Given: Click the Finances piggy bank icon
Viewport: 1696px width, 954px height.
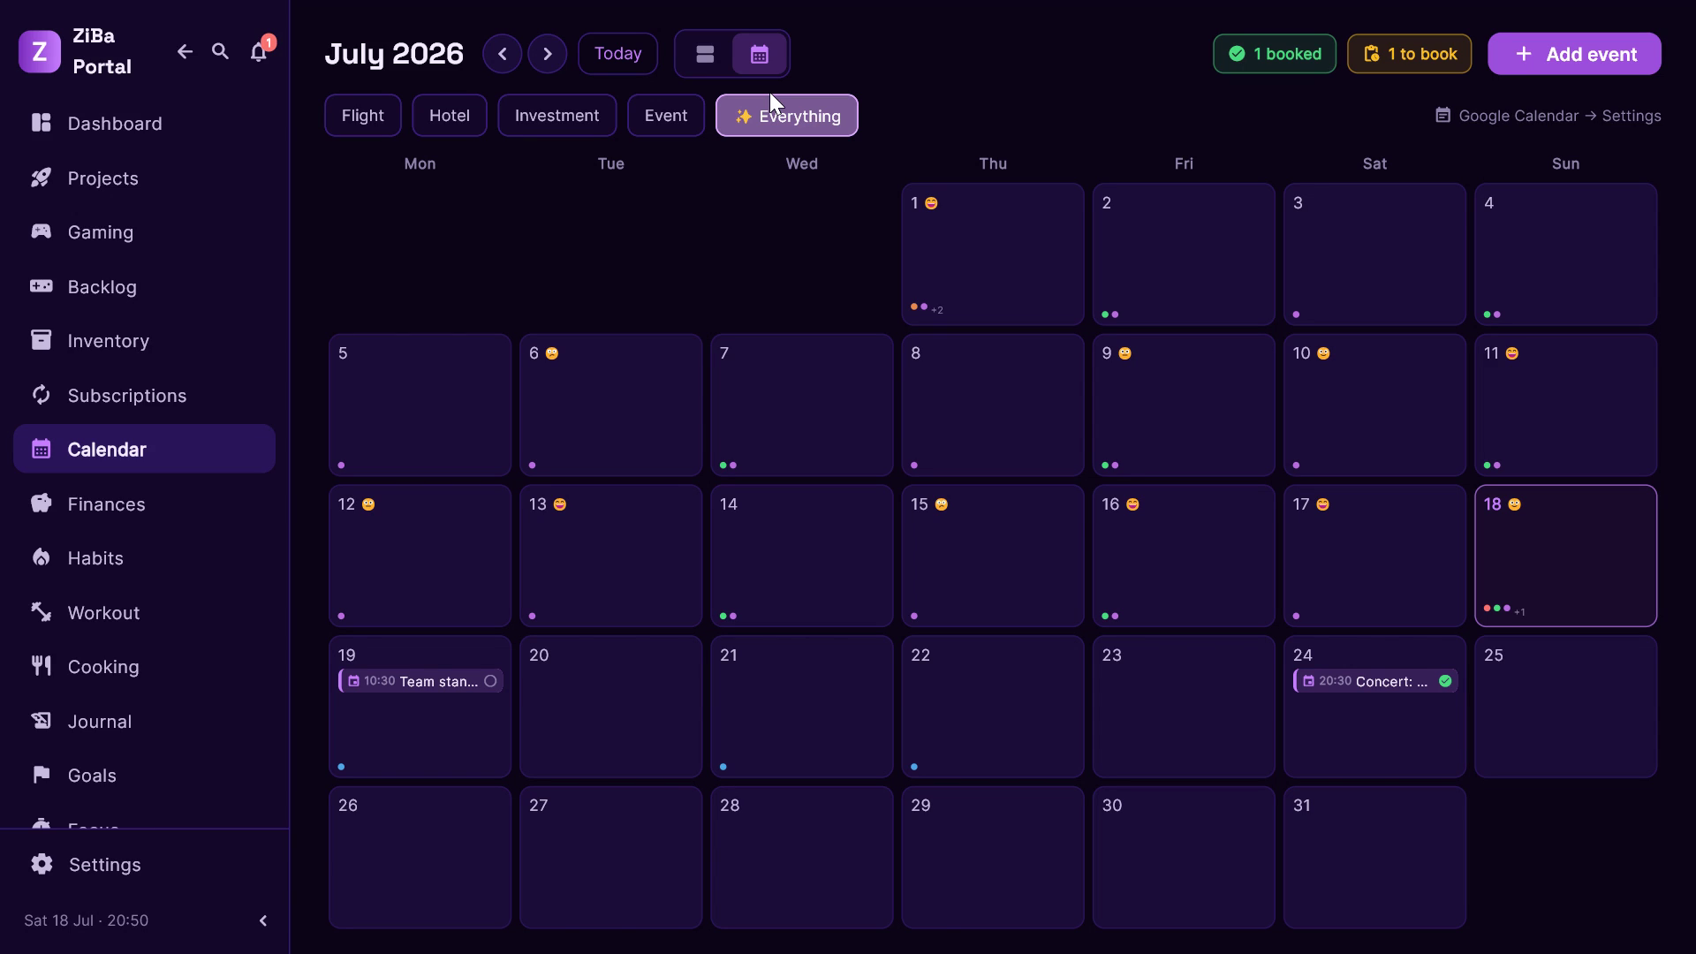Looking at the screenshot, I should pos(42,503).
